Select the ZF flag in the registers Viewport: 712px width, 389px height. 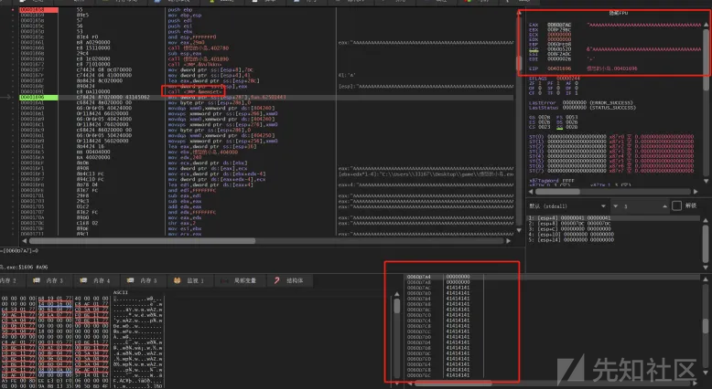coord(534,83)
